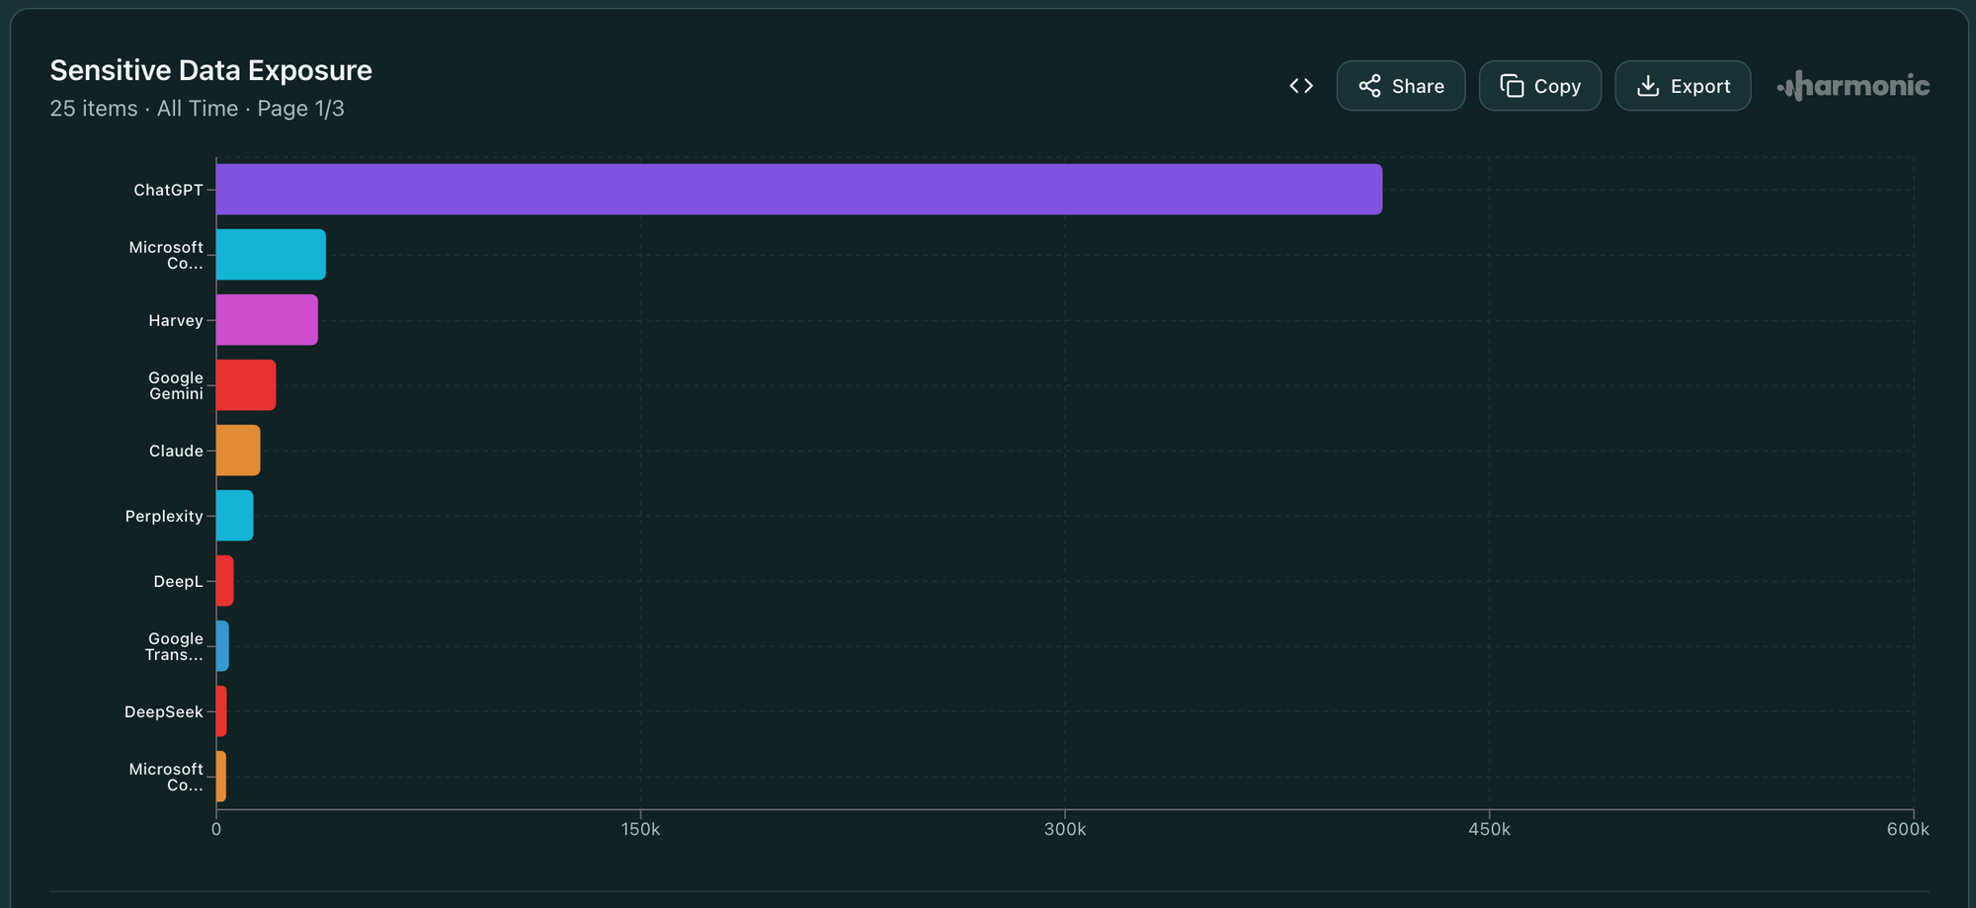Click the Page 1/3 subtitle text

300,109
